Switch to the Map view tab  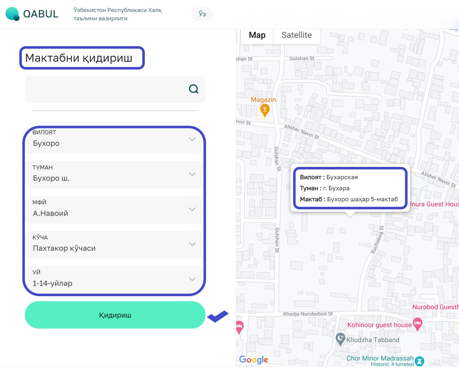[x=257, y=35]
